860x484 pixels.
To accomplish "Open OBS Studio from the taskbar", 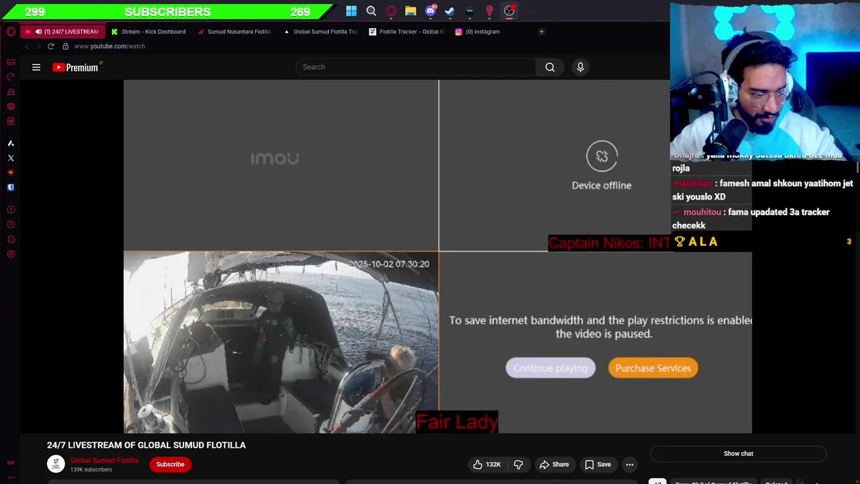I will point(509,11).
